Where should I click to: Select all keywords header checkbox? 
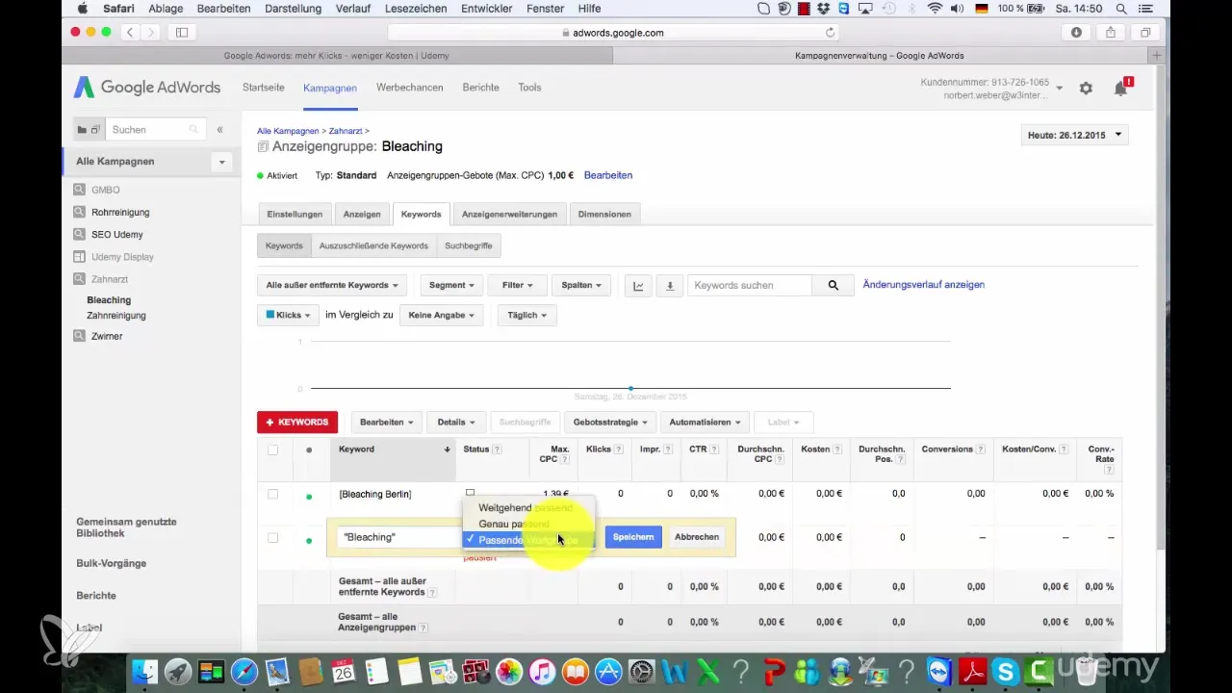(x=272, y=449)
